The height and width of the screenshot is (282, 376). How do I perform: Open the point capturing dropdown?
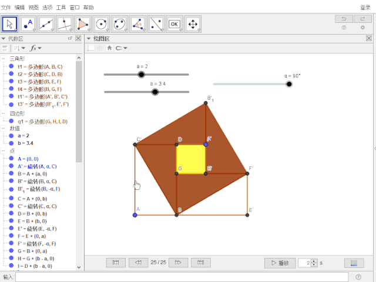[x=121, y=48]
